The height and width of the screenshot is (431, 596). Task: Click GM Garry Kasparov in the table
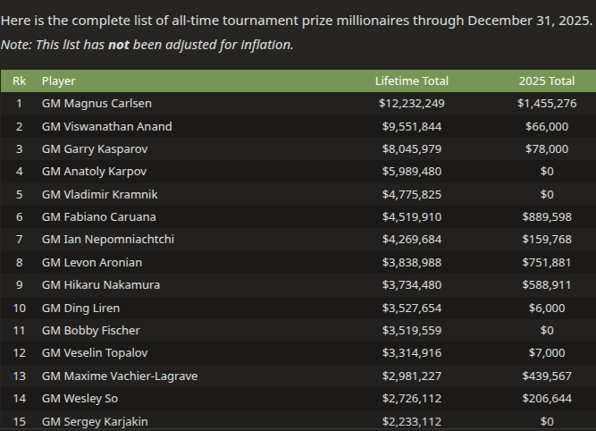[x=95, y=149]
